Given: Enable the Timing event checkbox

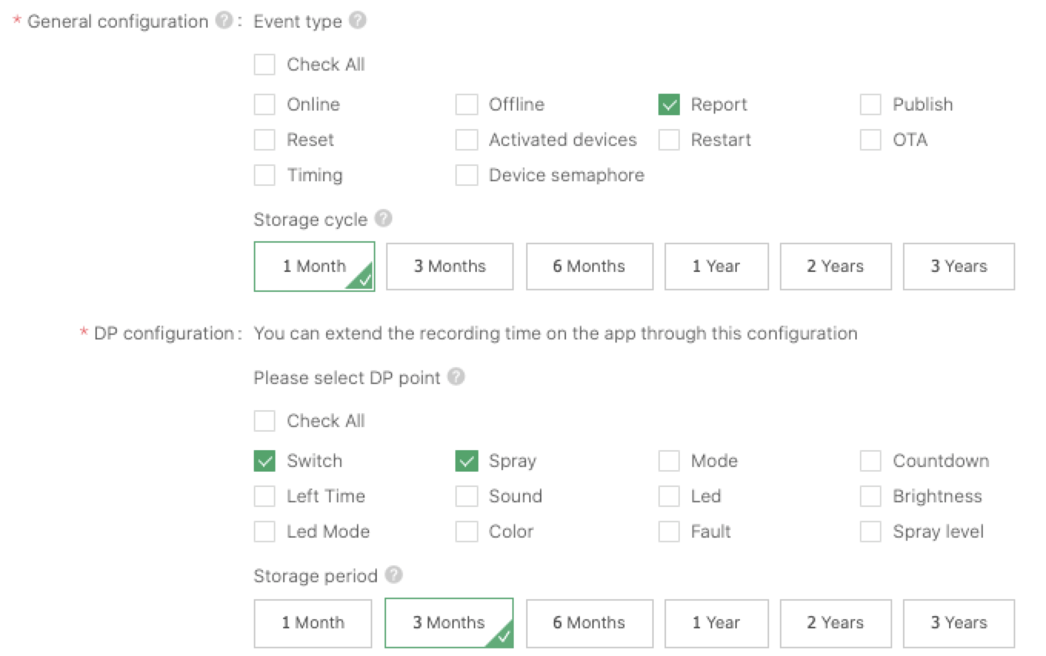Looking at the screenshot, I should (265, 175).
